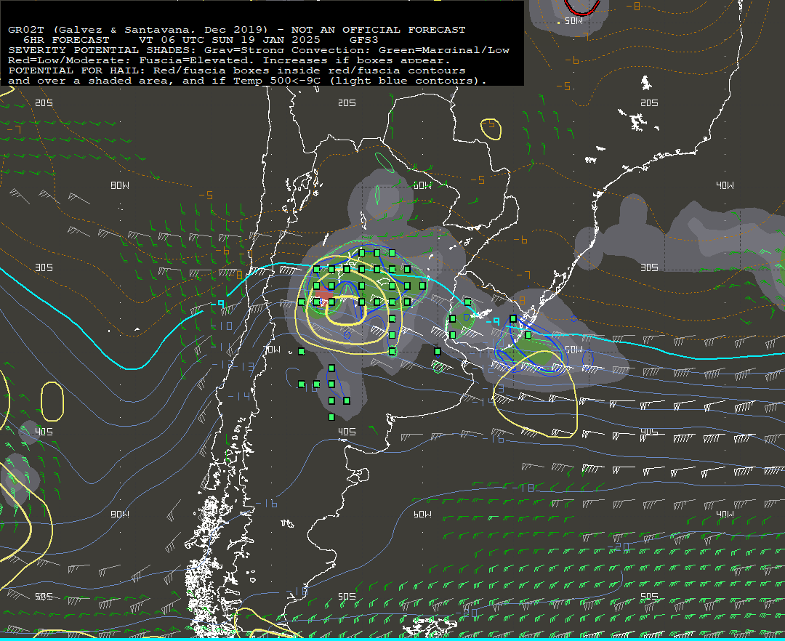The width and height of the screenshot is (785, 641).
Task: Click the '6HR FORECAST' text
Action: click(x=66, y=39)
